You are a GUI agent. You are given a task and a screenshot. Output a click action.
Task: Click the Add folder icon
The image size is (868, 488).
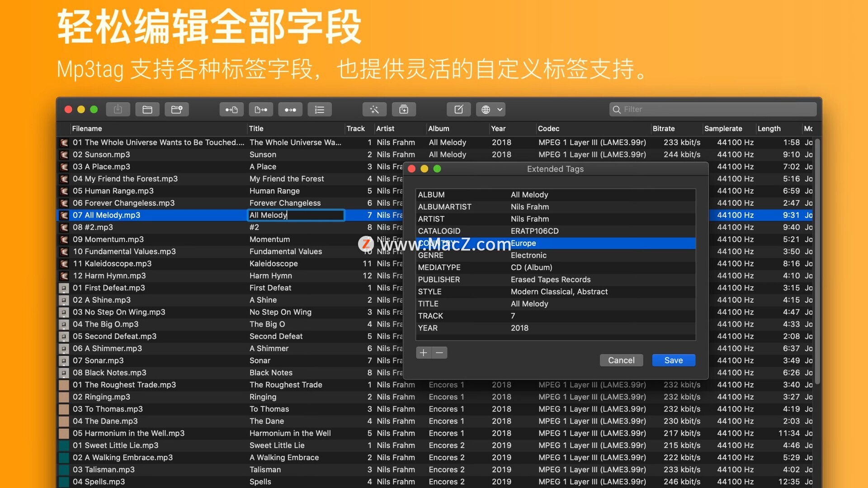(177, 109)
